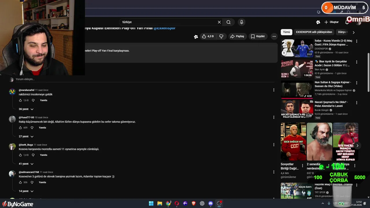Open the video's more actions menu
Image resolution: width=370 pixels, height=208 pixels.
pos(274,36)
